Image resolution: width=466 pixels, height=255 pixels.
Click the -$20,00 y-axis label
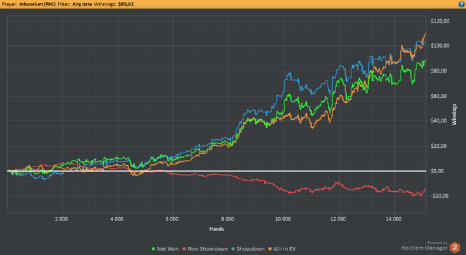pyautogui.click(x=439, y=196)
